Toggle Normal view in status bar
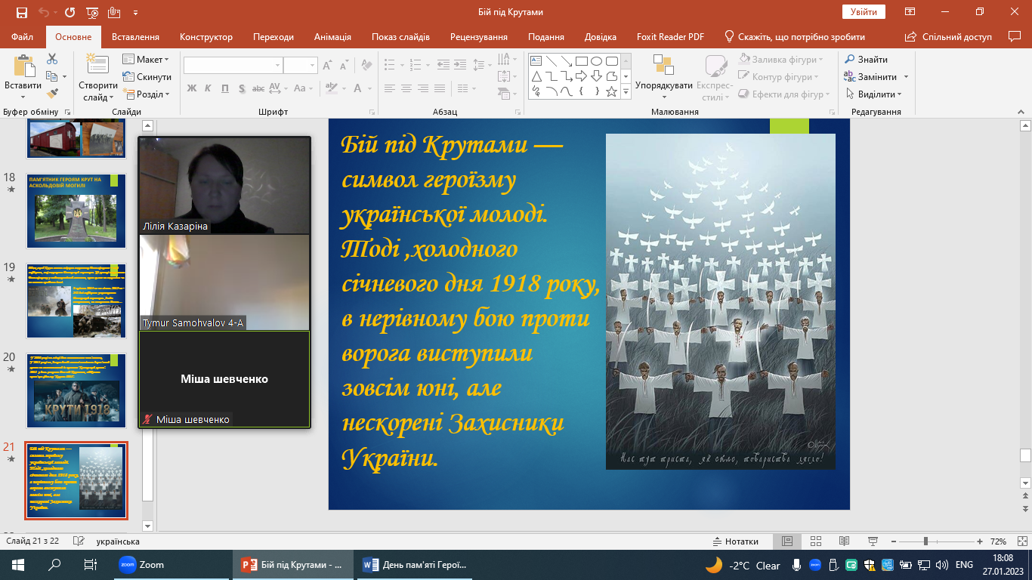Image resolution: width=1032 pixels, height=580 pixels. (786, 541)
